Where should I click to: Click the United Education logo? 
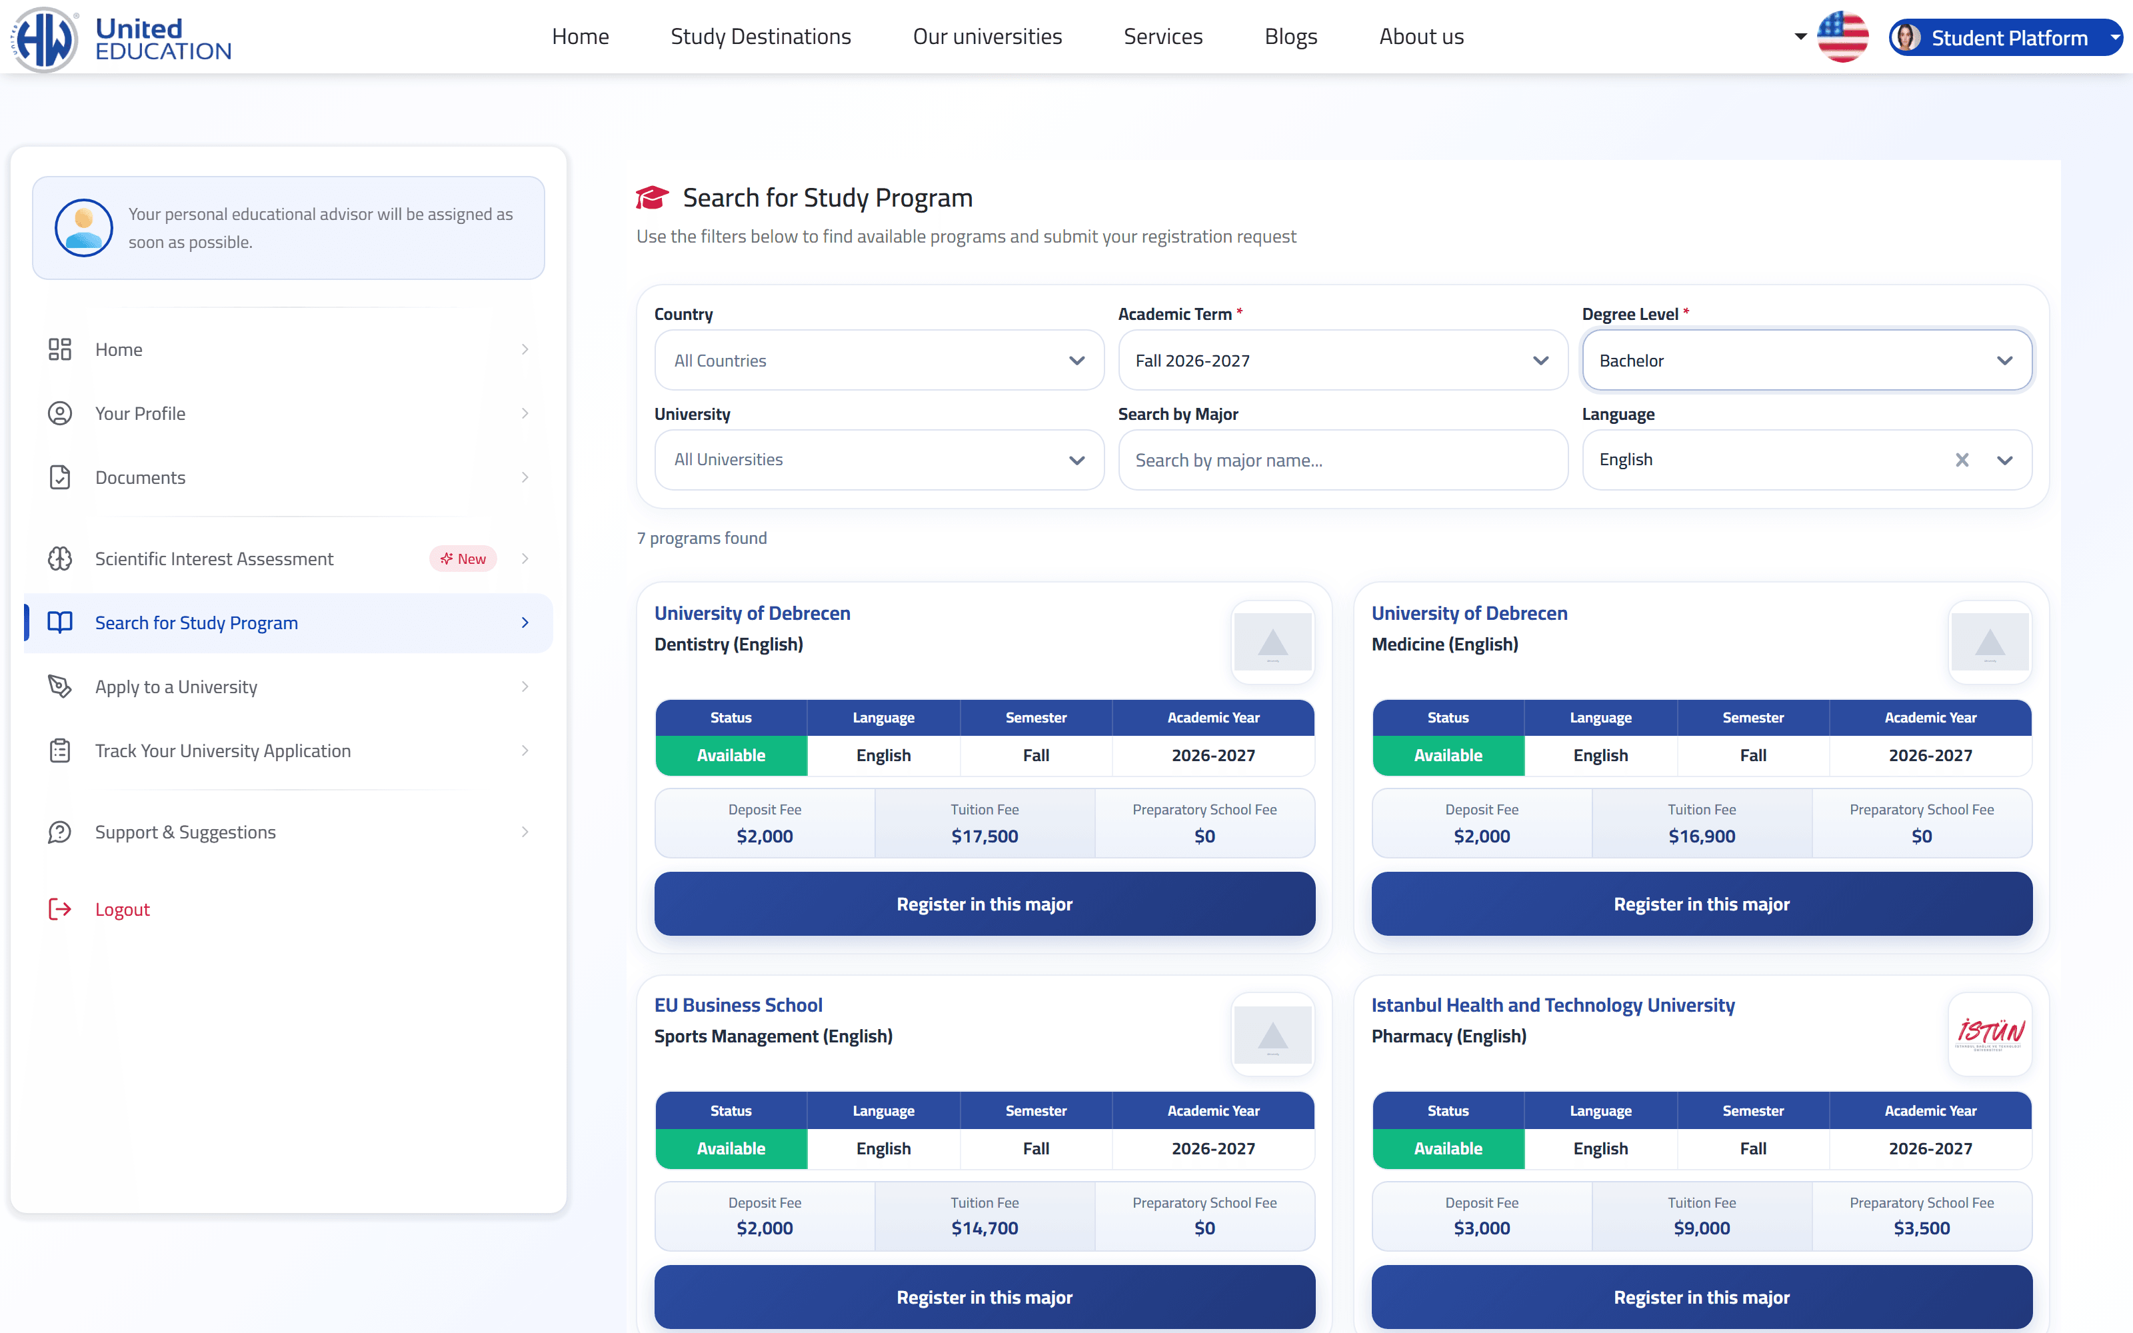(121, 39)
